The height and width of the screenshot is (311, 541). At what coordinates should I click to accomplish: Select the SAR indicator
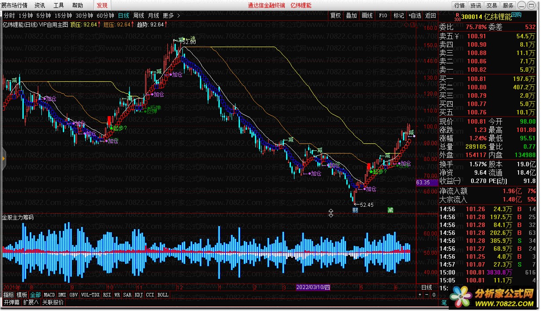[127, 295]
